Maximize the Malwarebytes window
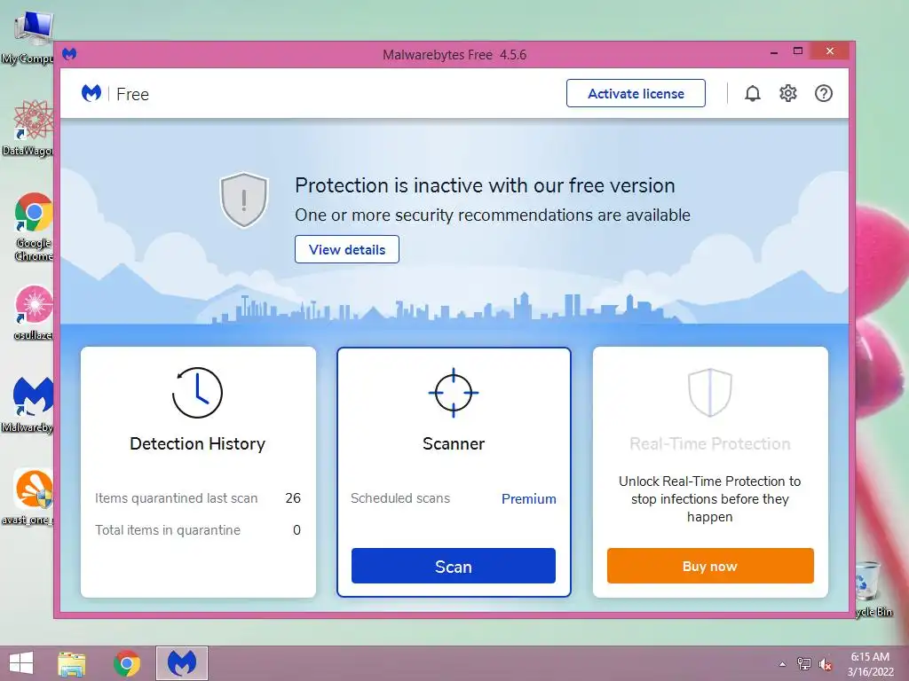This screenshot has width=909, height=681. 798,51
